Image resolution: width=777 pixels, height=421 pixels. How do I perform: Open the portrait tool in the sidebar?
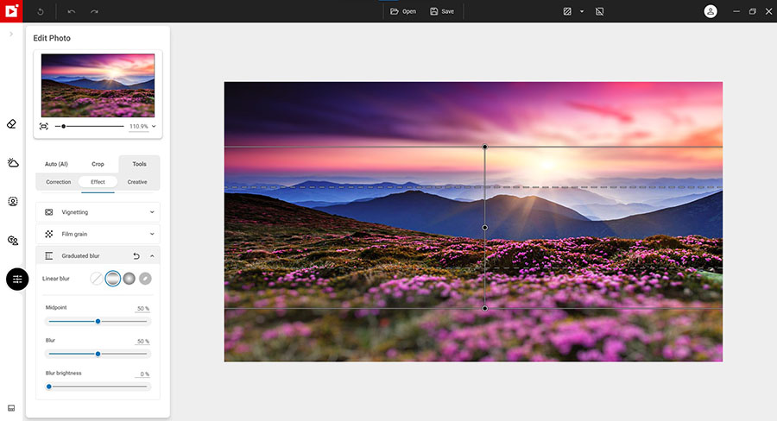coord(13,201)
